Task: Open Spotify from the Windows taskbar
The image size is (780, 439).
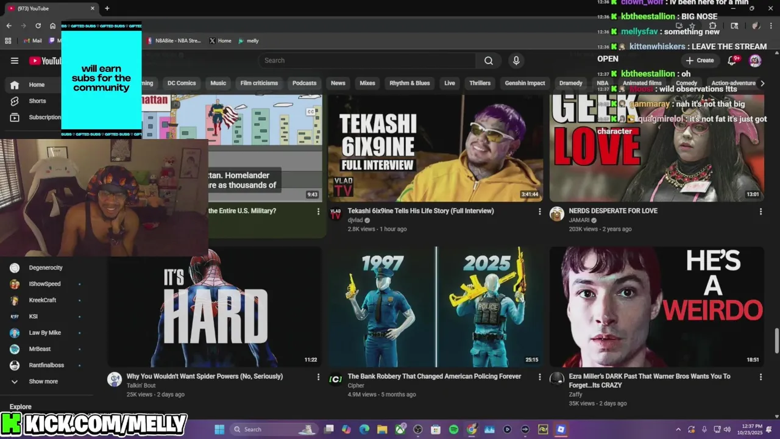Action: 453,429
